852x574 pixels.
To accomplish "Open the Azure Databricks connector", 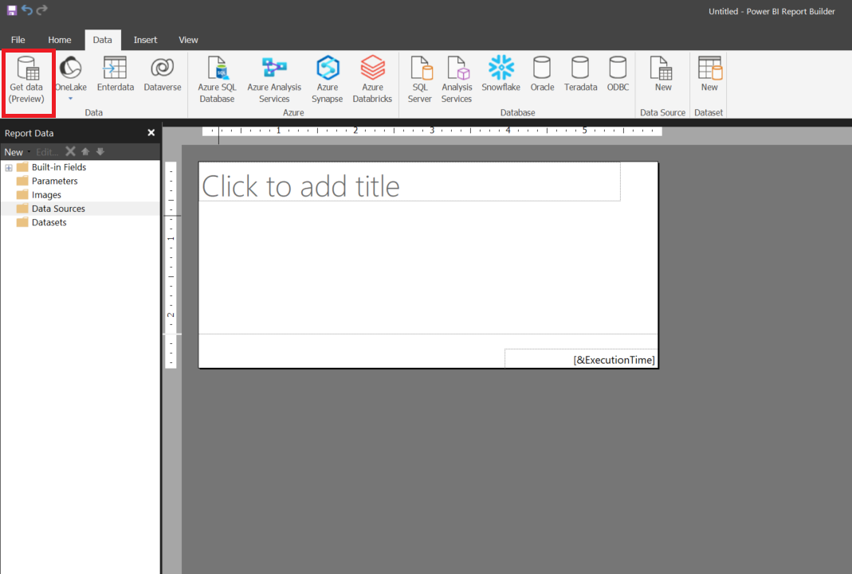I will tap(372, 80).
